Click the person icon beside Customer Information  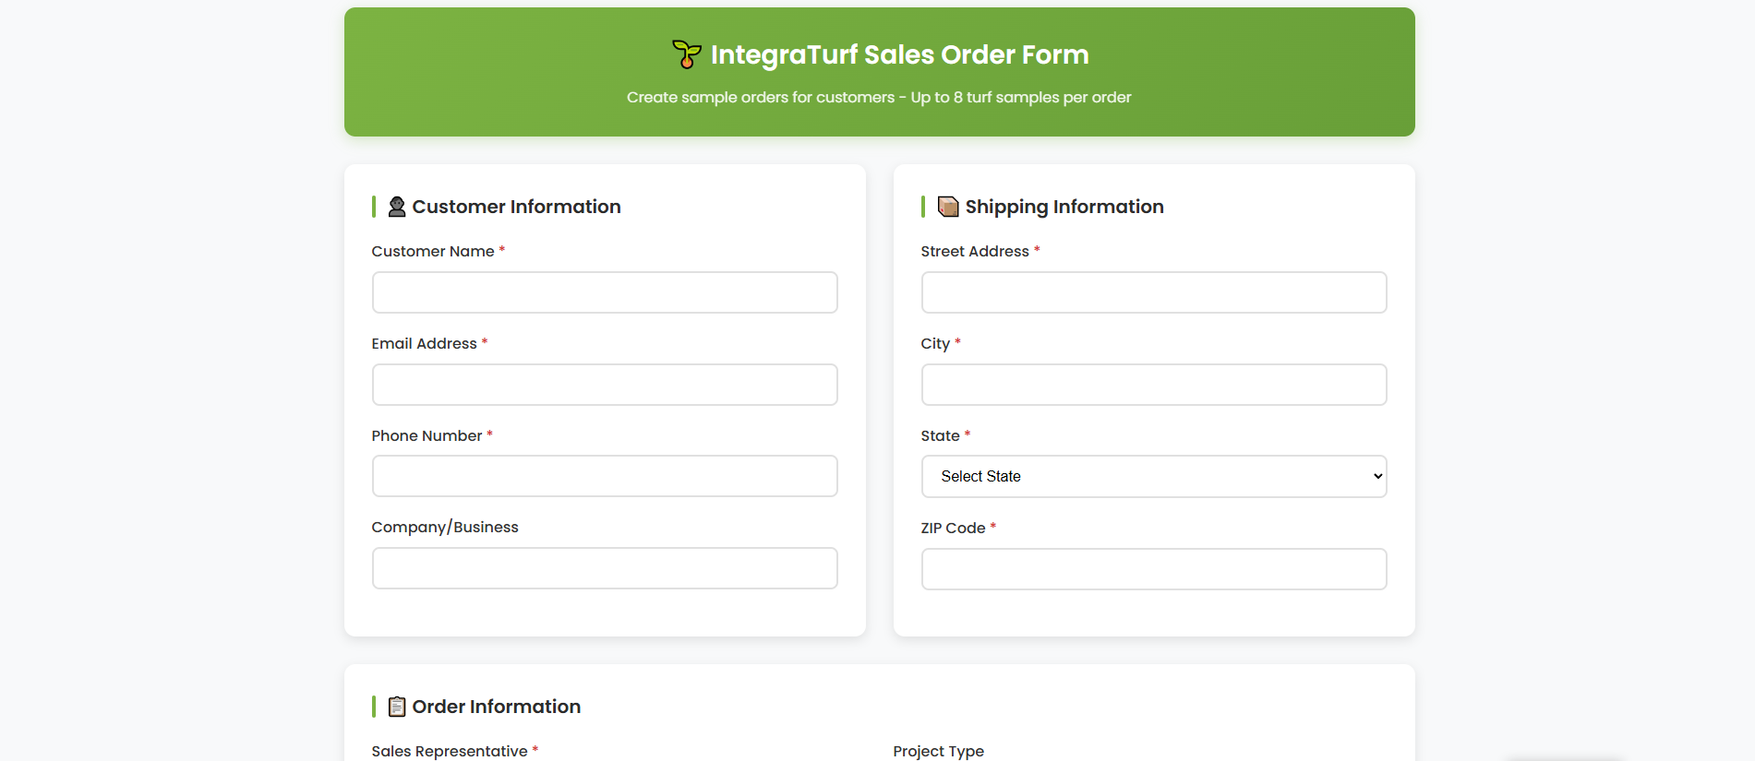pyautogui.click(x=397, y=207)
